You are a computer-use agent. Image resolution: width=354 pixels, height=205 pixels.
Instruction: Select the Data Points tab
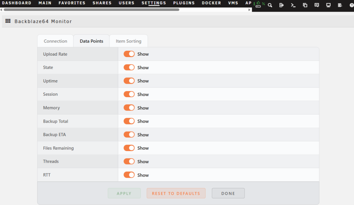point(91,41)
